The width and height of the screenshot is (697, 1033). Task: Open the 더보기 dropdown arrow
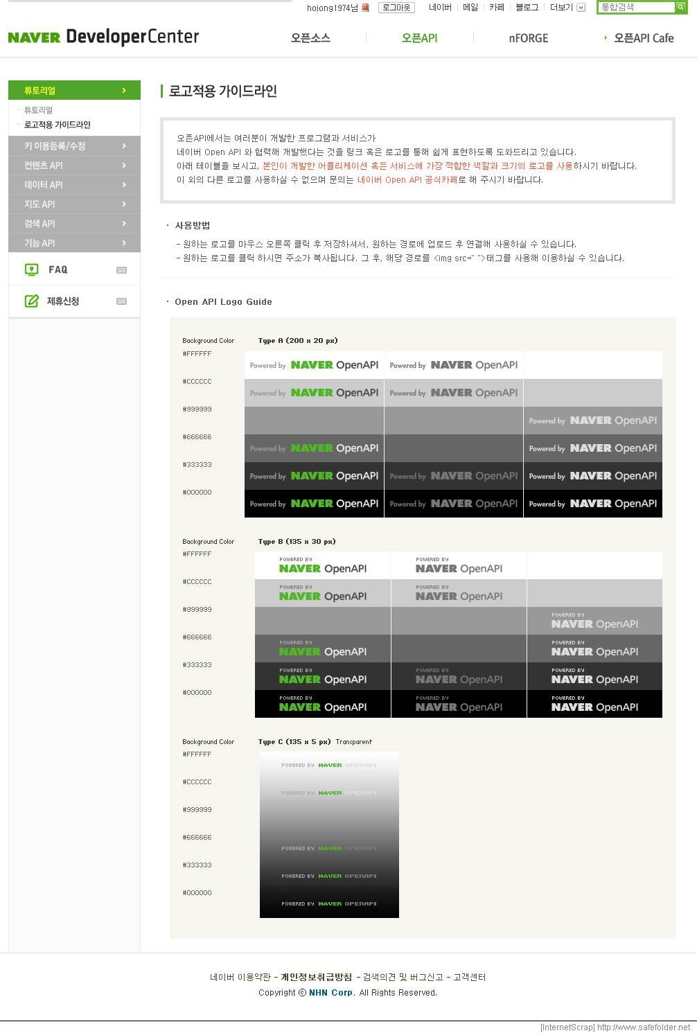coord(581,8)
